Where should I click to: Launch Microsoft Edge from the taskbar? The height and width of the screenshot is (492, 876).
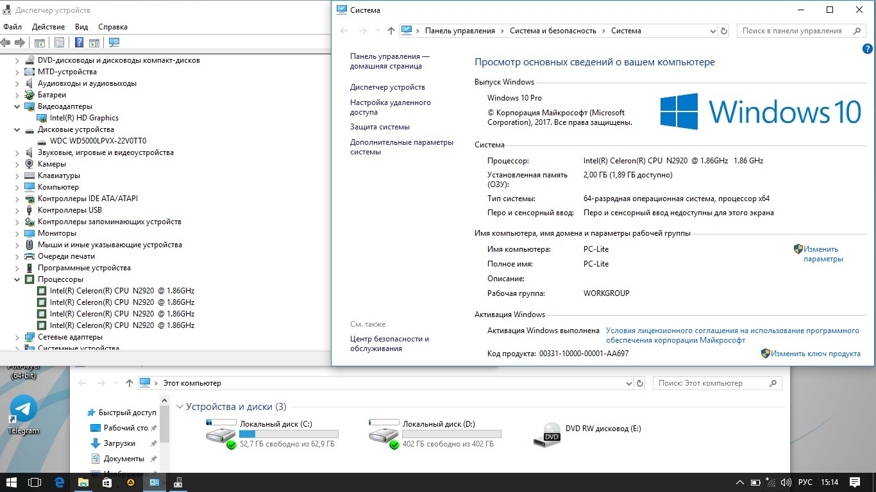60,482
